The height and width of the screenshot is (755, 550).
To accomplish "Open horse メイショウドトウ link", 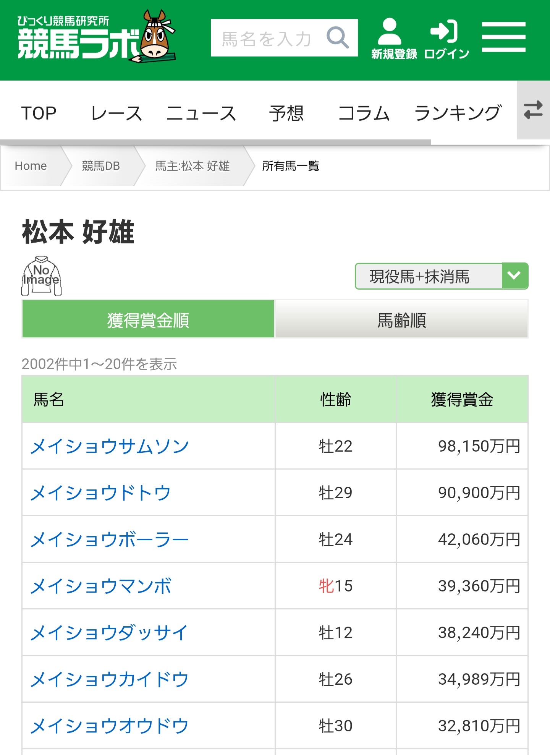I will [x=100, y=493].
